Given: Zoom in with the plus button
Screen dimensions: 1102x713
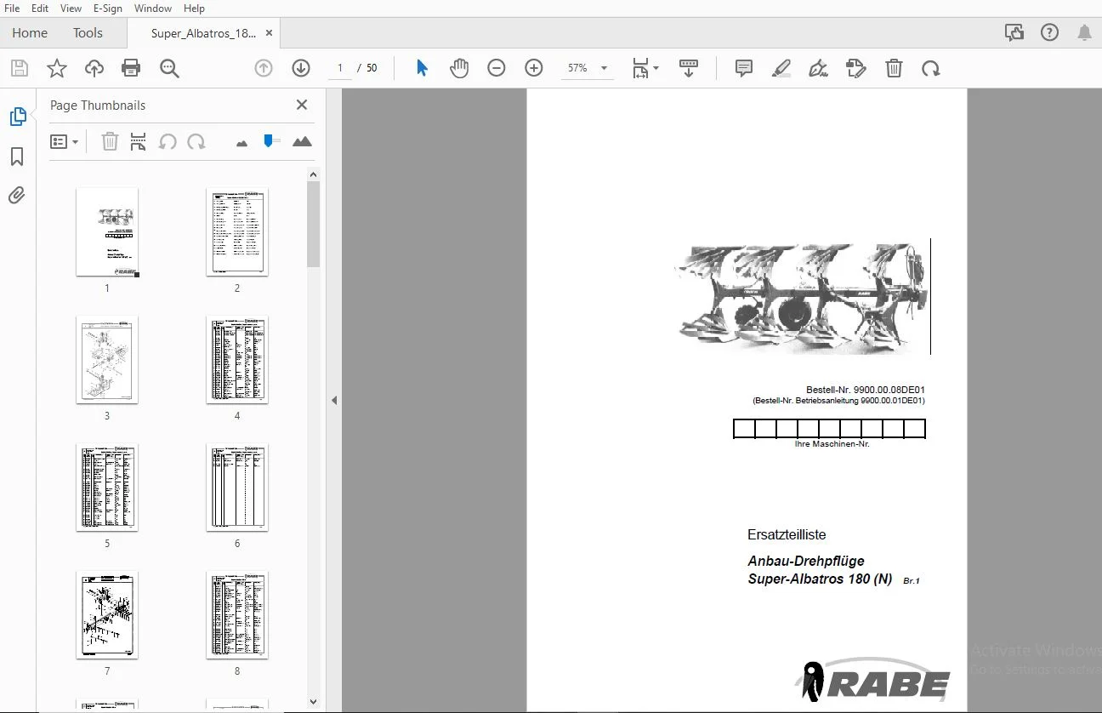Looking at the screenshot, I should tap(534, 68).
